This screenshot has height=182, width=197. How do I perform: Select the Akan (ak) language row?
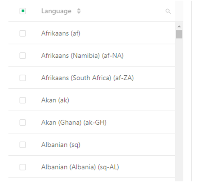click(55, 100)
